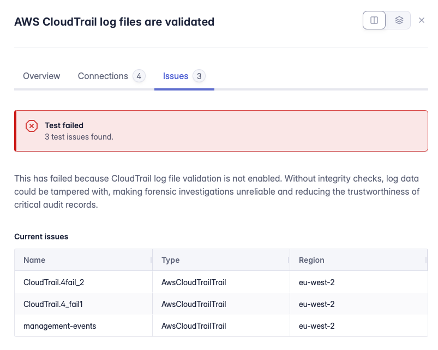438x350 pixels.
Task: Click the Name column resize handle
Action: [x=151, y=261]
